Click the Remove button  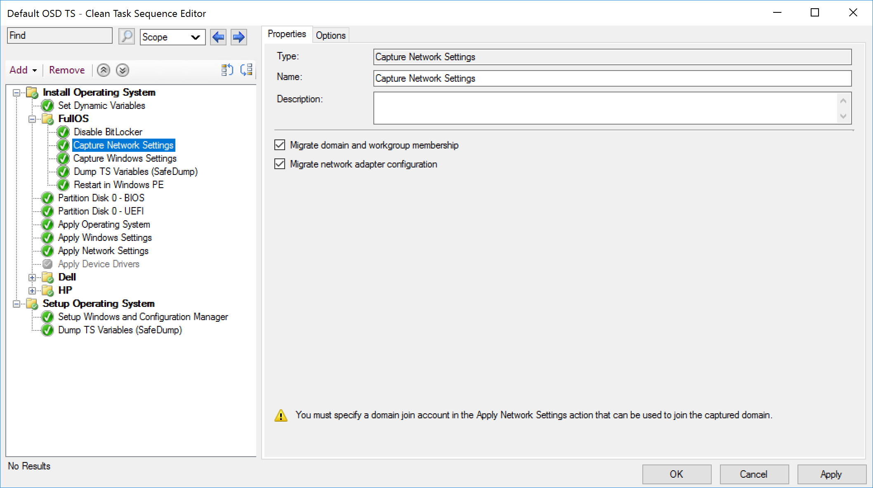pyautogui.click(x=67, y=70)
